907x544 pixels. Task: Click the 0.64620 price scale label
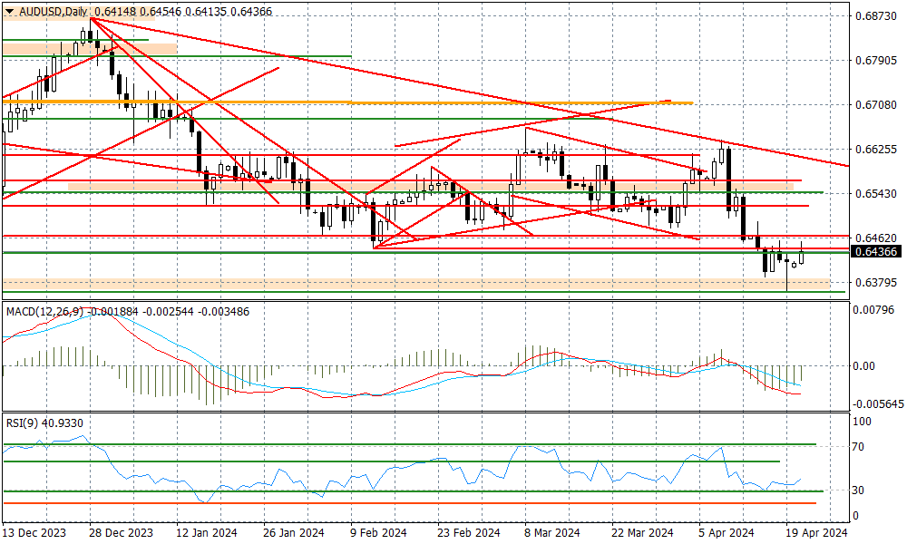[876, 238]
